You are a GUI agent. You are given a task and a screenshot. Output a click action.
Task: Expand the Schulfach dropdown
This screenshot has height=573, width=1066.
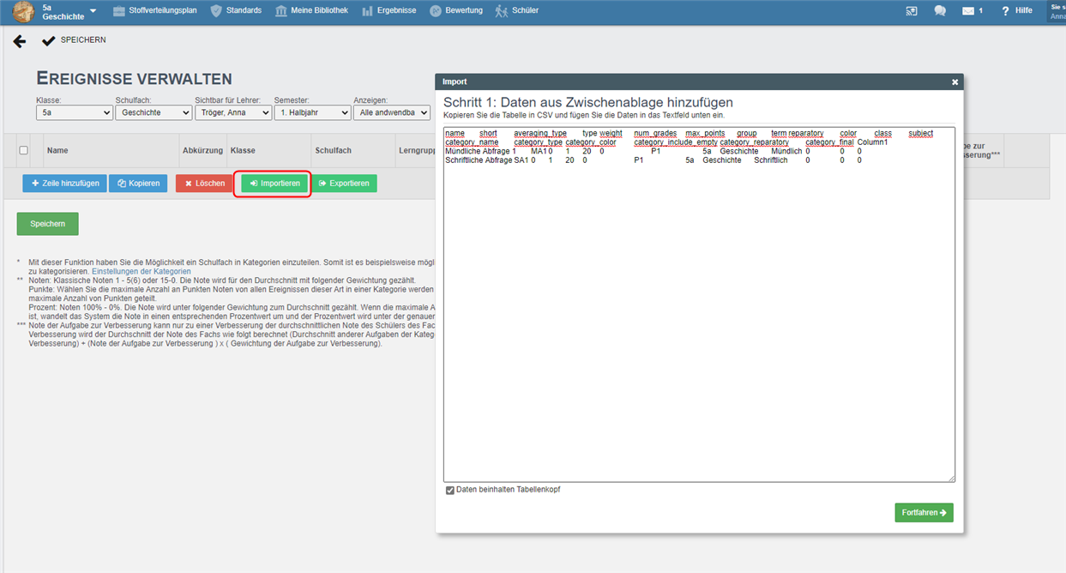(x=154, y=112)
